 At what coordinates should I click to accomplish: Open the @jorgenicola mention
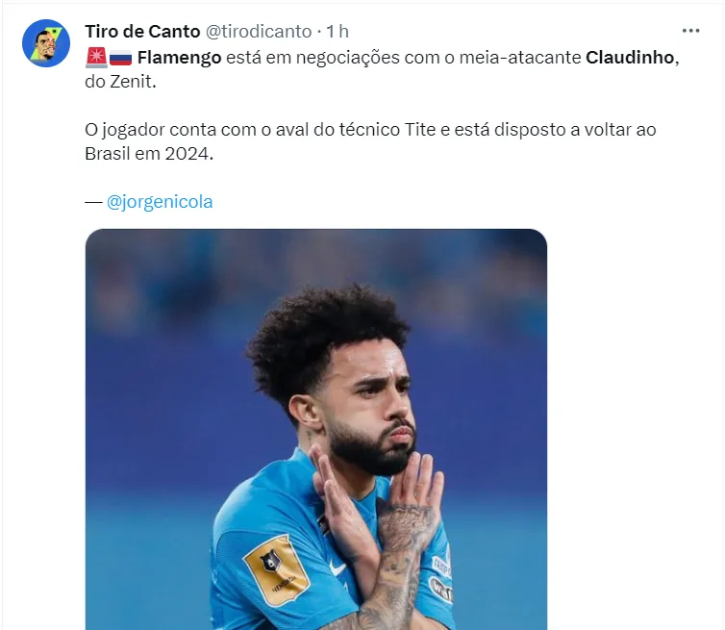(160, 202)
